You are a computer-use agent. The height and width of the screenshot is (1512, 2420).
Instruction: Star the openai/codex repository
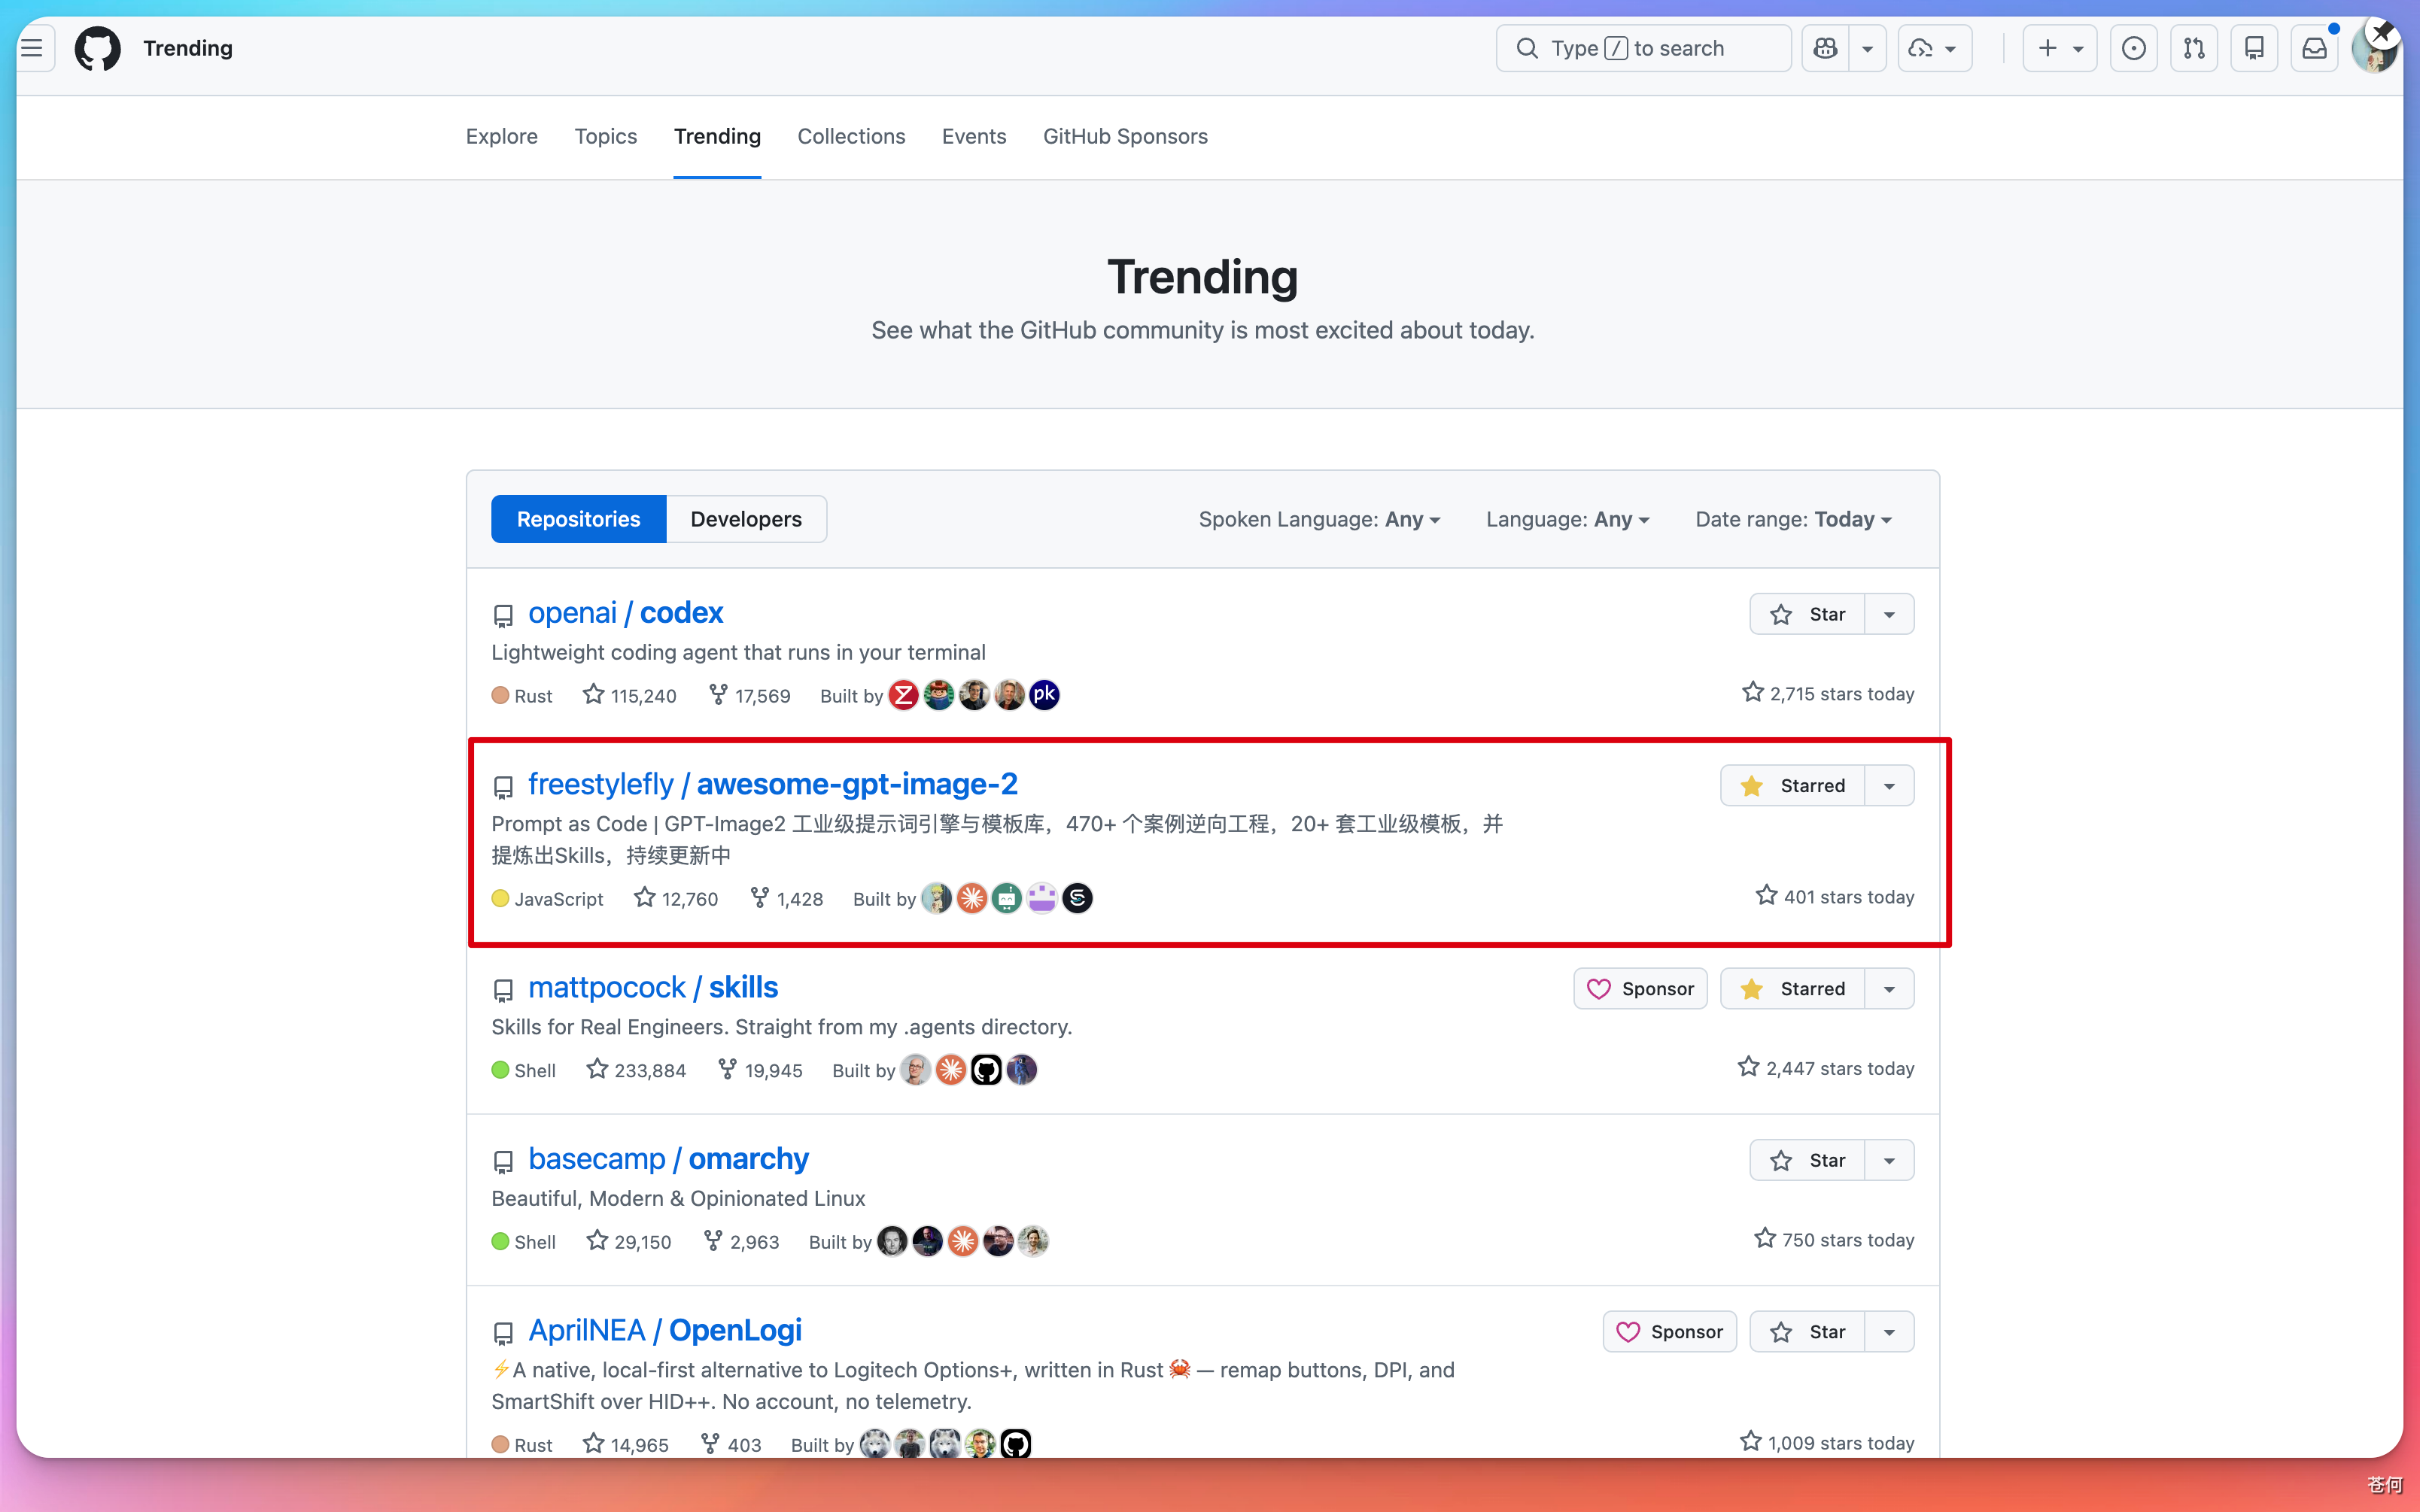[1807, 614]
